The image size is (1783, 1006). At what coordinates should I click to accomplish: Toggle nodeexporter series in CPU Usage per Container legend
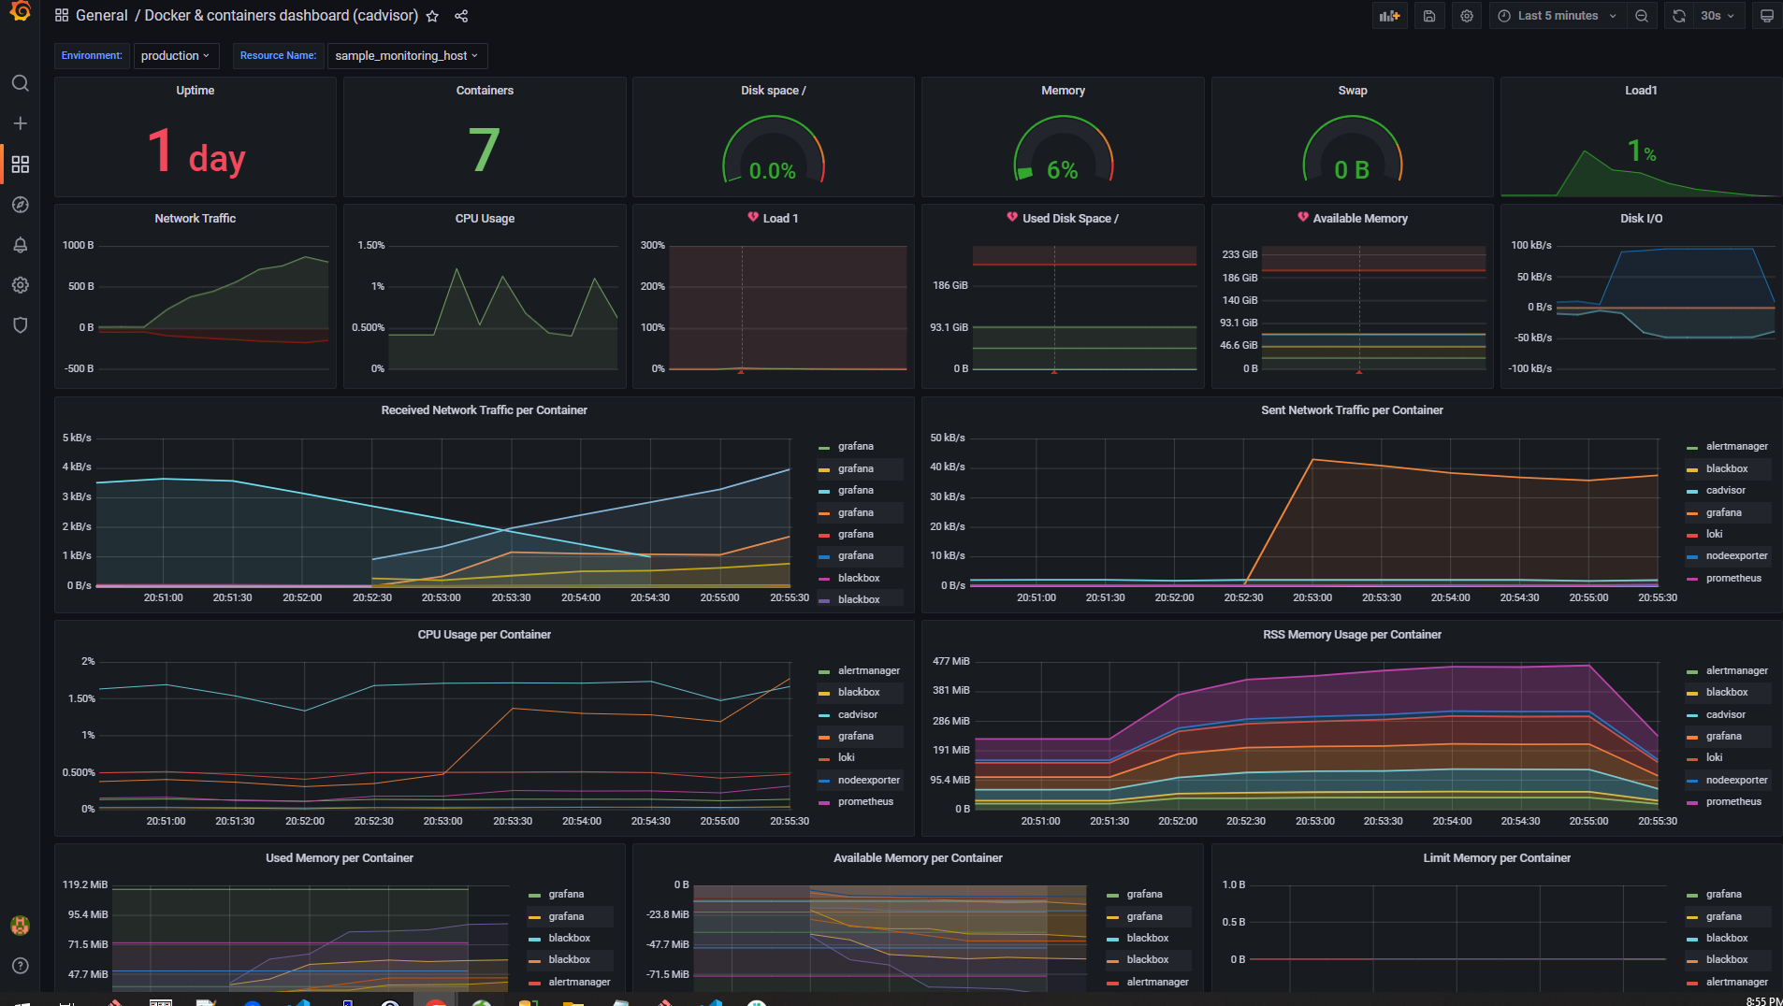click(868, 781)
